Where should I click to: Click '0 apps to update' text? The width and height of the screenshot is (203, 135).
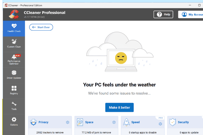(189, 132)
